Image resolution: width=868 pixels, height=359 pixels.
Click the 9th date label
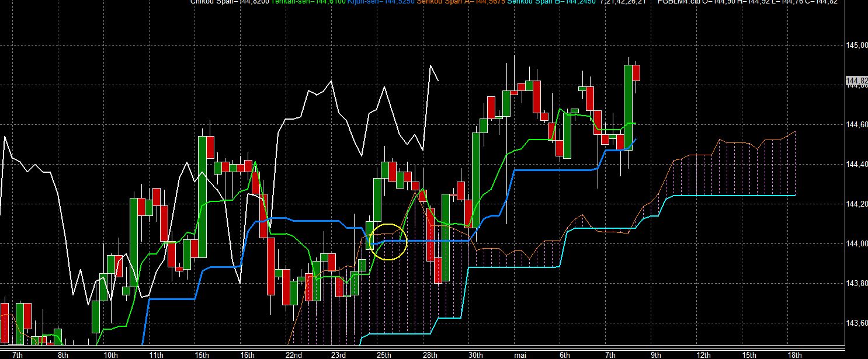click(656, 355)
